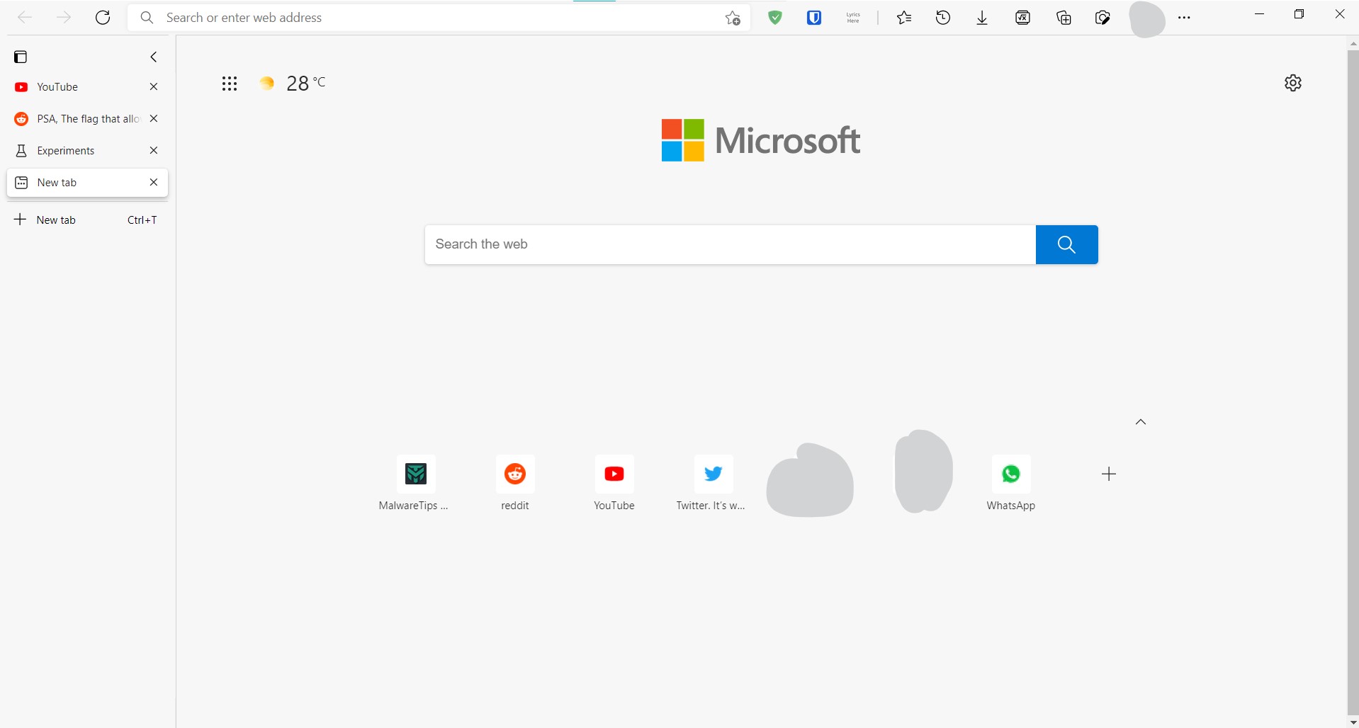Open the YouTube quick link tile

tap(614, 483)
